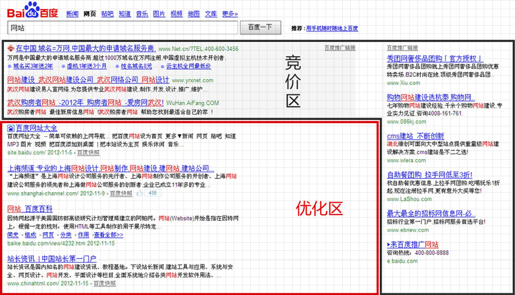Expand the 更多» menu
This screenshot has height=295, width=515.
[230, 14]
